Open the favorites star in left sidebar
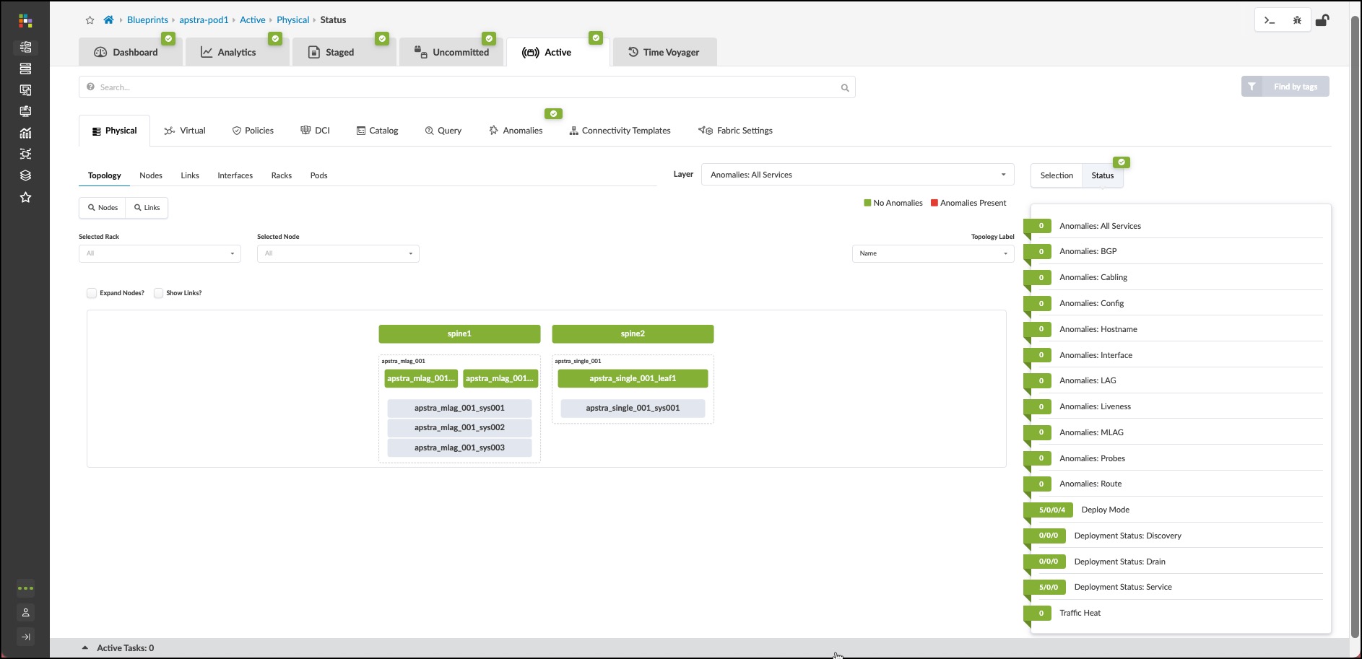 25,197
